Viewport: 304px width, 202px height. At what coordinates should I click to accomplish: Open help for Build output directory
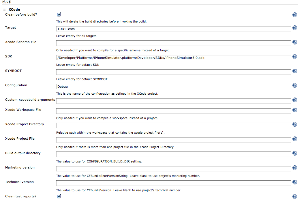click(x=295, y=153)
